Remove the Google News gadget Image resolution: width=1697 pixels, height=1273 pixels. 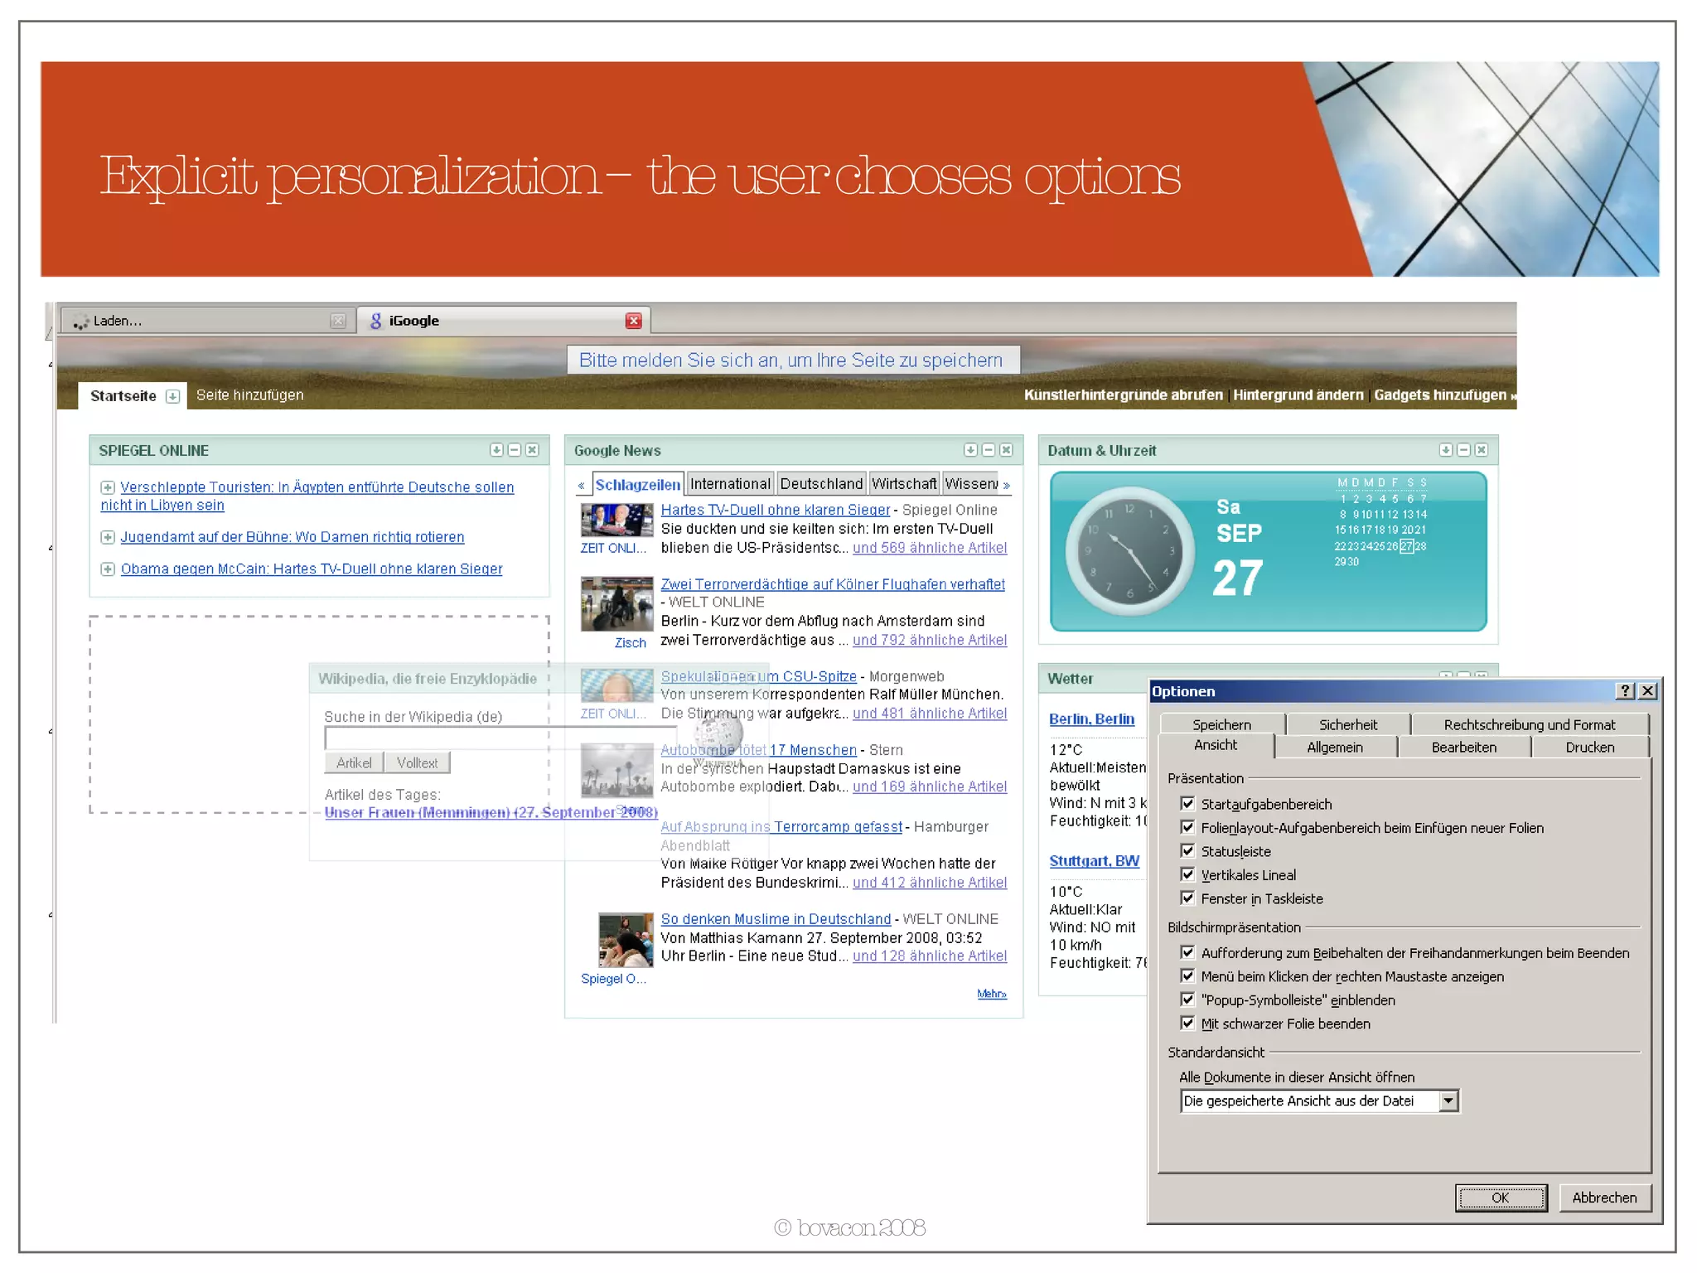pos(1007,450)
